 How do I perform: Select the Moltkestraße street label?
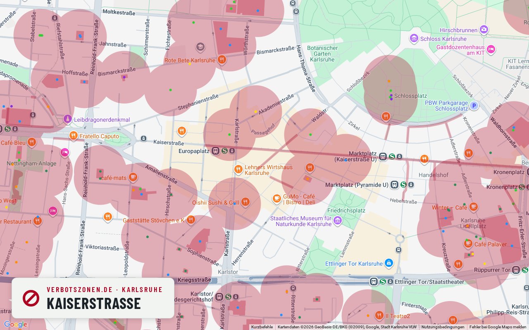coord(119,13)
